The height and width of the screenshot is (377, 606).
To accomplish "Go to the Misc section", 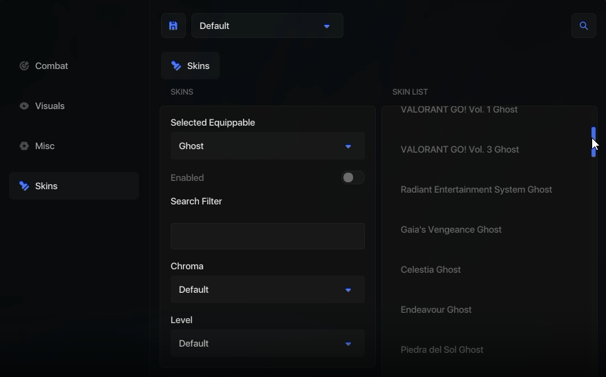I will (x=74, y=146).
